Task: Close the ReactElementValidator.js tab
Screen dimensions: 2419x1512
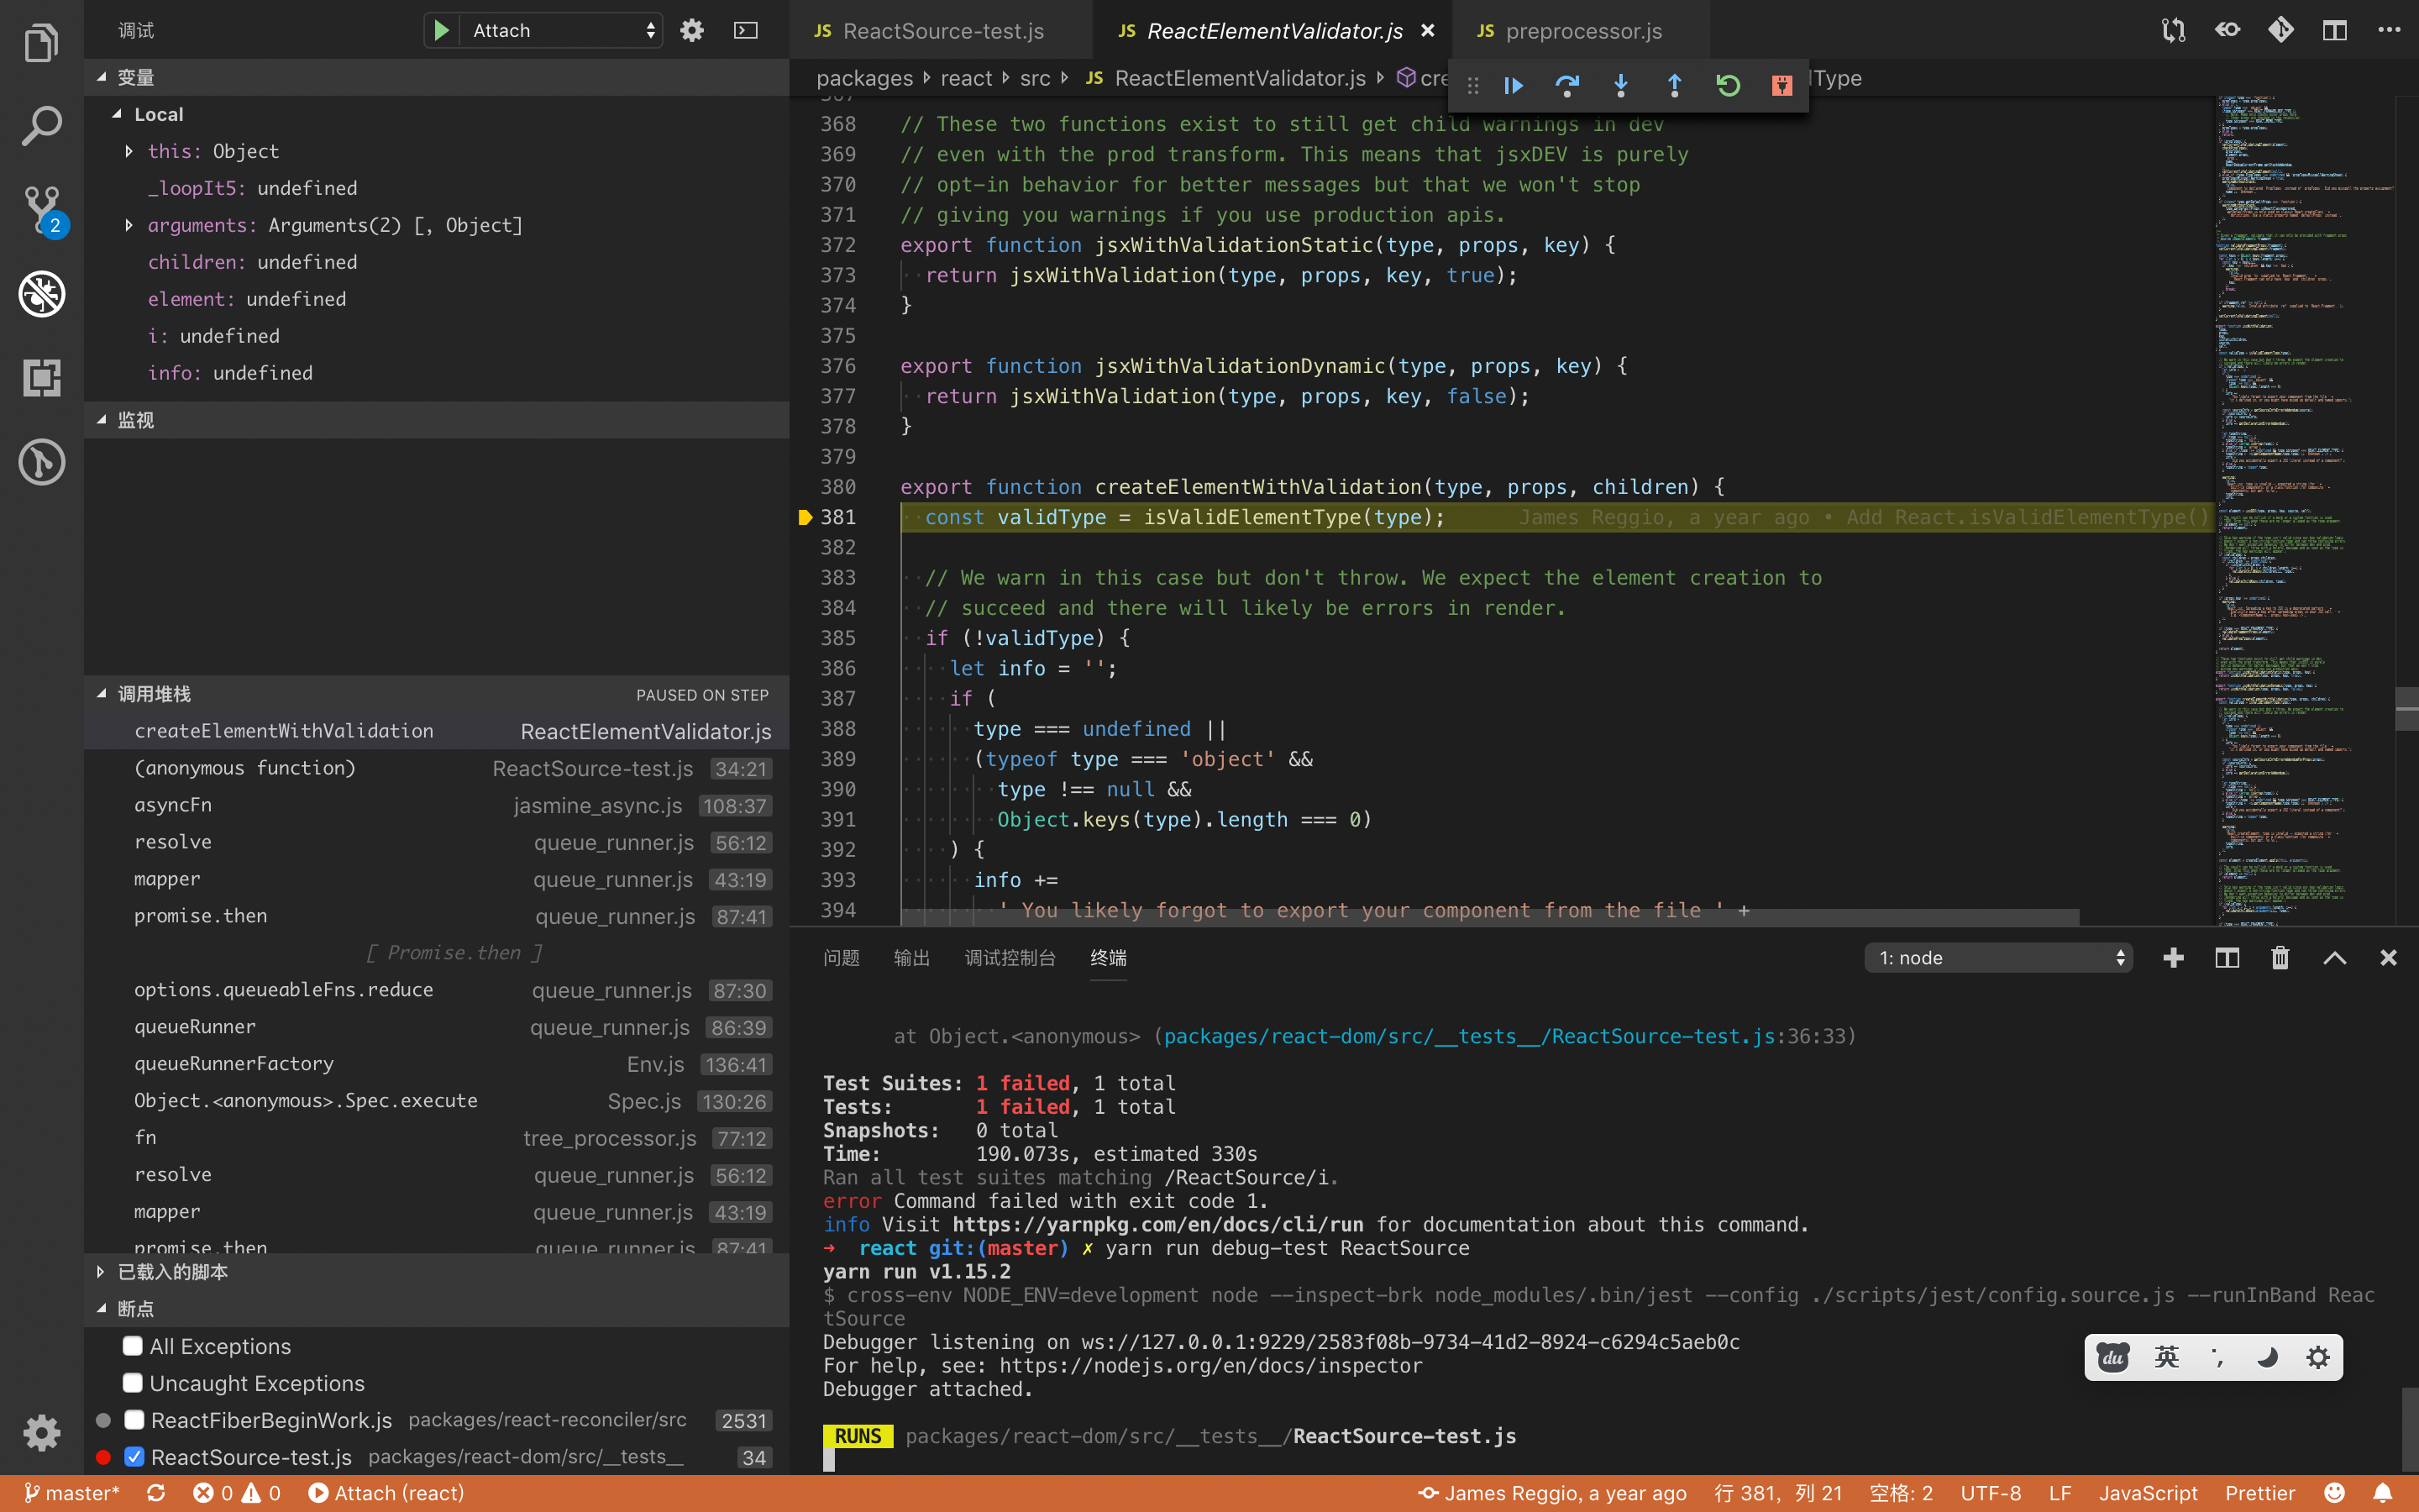Action: point(1427,30)
